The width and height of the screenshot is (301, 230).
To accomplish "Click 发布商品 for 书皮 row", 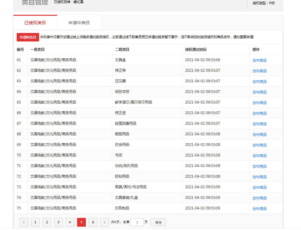I will coord(259,156).
